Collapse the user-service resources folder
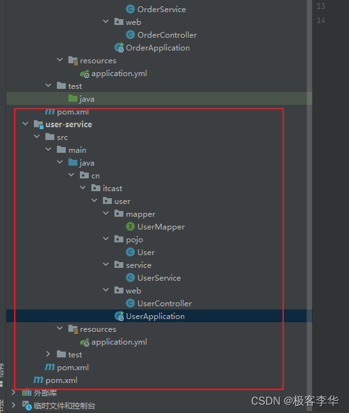Screen dimensions: 349x413 point(60,328)
